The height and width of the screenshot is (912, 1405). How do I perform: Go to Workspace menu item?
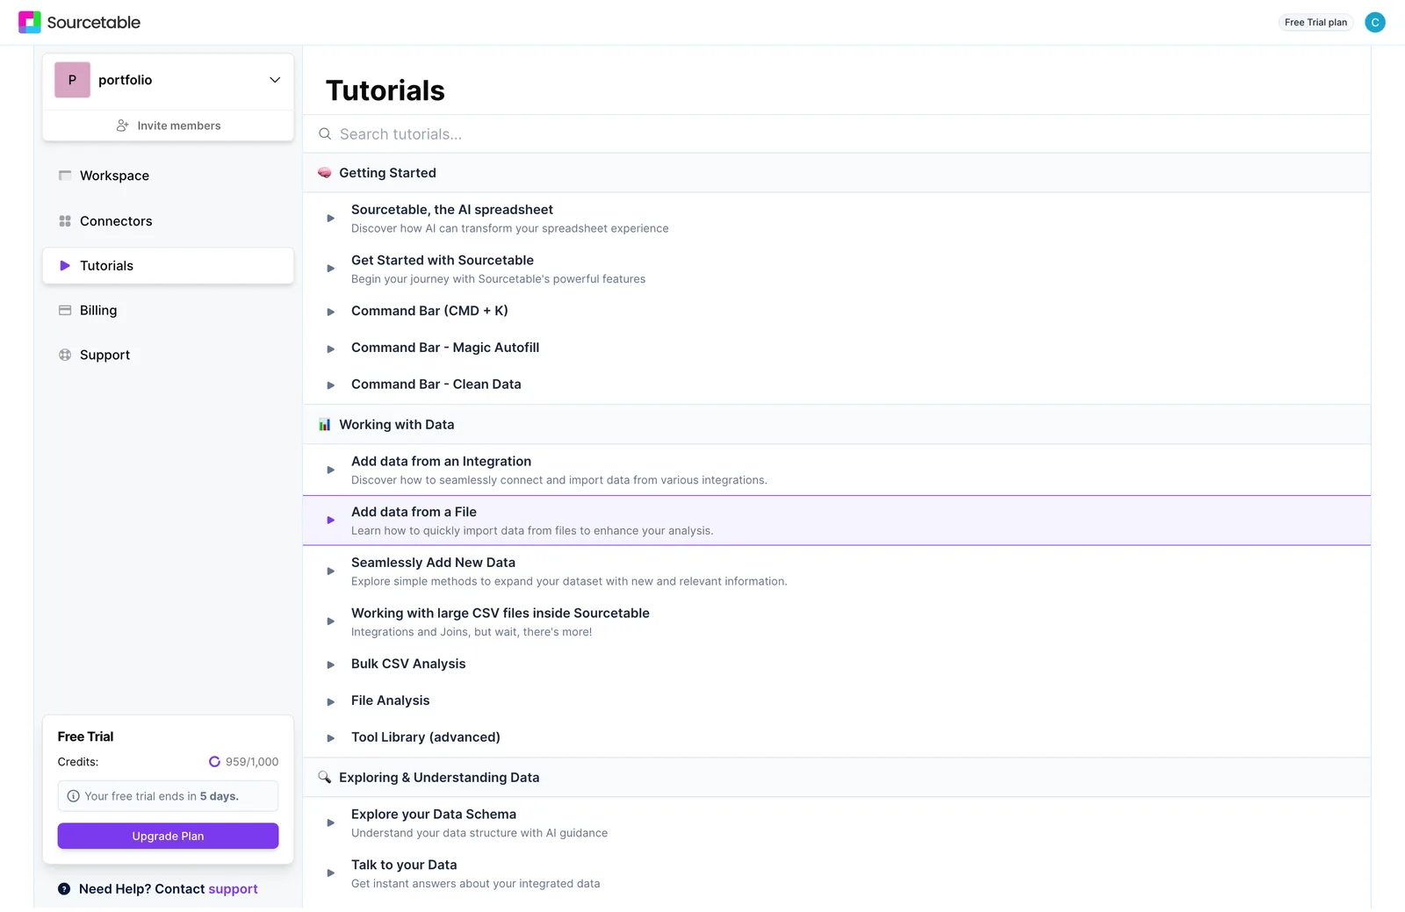coord(168,176)
